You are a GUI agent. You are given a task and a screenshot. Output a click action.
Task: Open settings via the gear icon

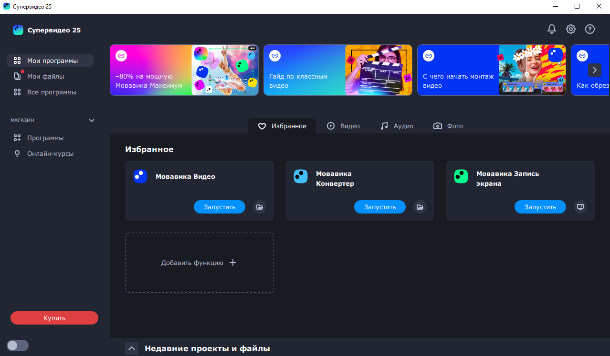(x=570, y=29)
